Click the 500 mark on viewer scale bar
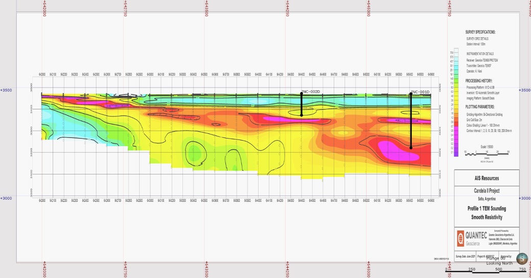 pos(498,269)
